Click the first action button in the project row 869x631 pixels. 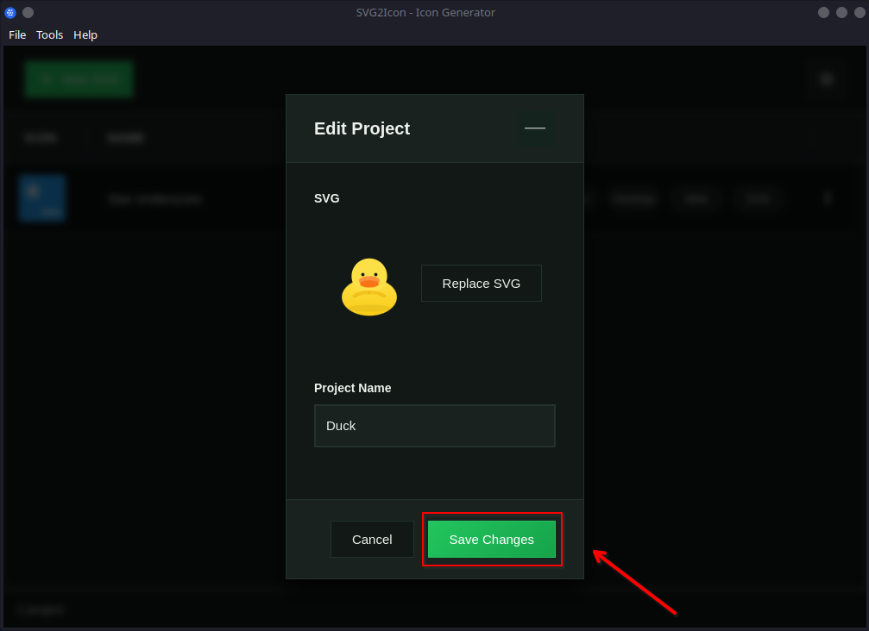(x=634, y=199)
